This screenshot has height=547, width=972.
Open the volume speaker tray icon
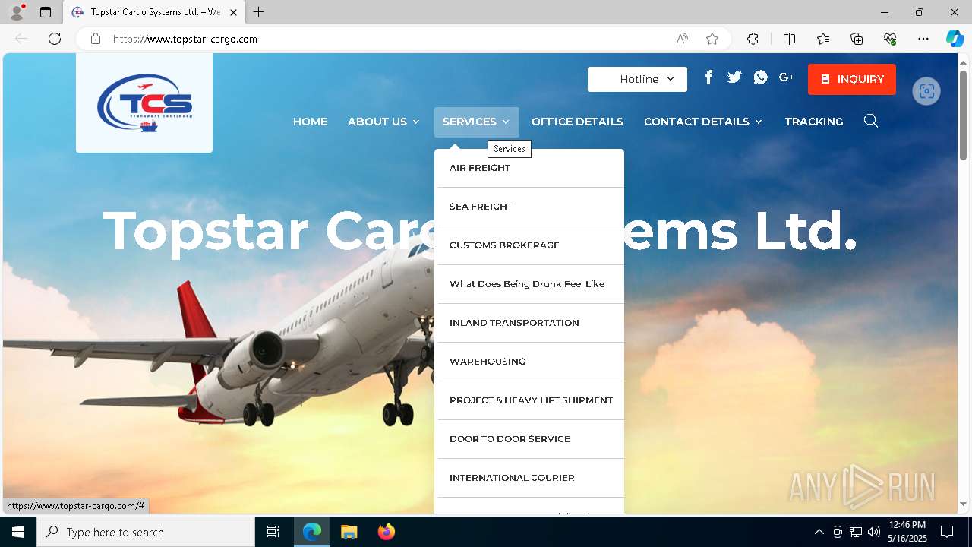[874, 532]
